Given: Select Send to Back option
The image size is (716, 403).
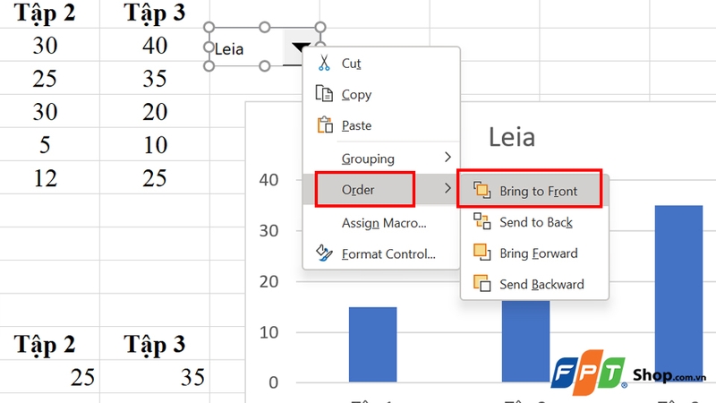Looking at the screenshot, I should pos(534,222).
